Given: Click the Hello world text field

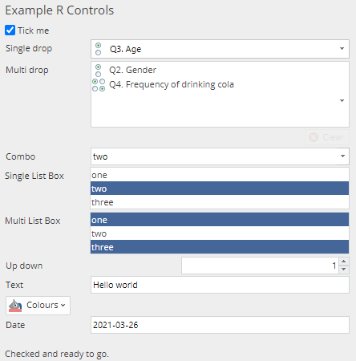Looking at the screenshot, I should click(x=220, y=285).
